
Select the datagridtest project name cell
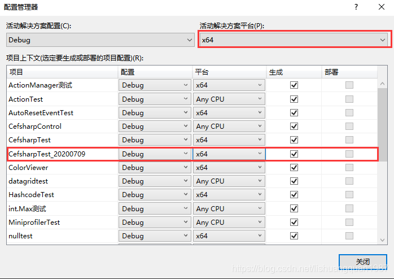pos(28,181)
